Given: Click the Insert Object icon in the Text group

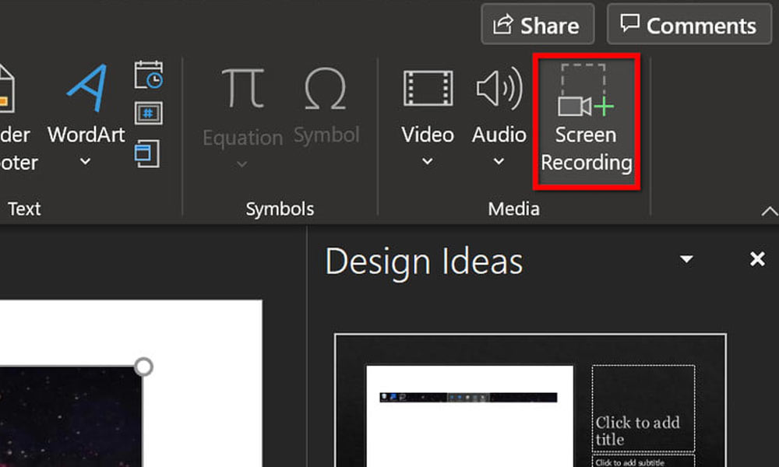Looking at the screenshot, I should coord(146,152).
